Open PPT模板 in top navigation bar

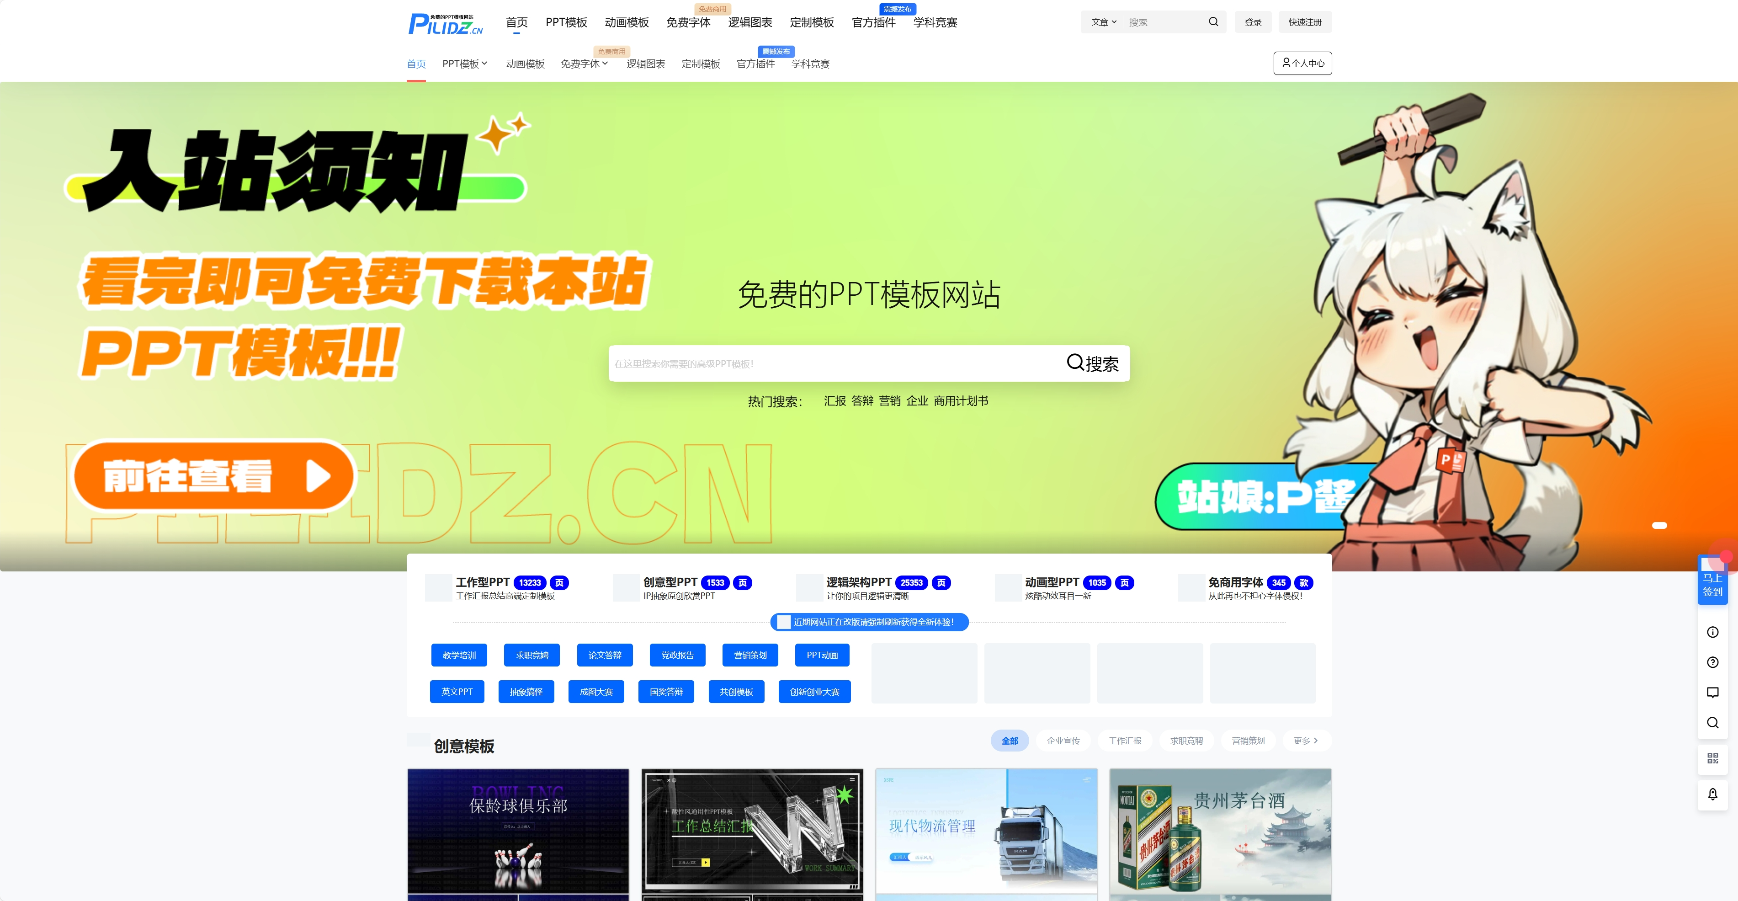566,22
